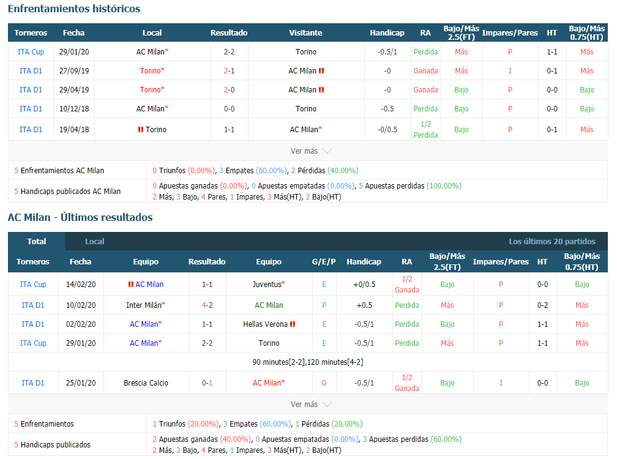Viewport: 617px width, 459px height.
Task: Click the 90 minutes[2-2],120 minutes[4-2] note
Action: tap(308, 362)
